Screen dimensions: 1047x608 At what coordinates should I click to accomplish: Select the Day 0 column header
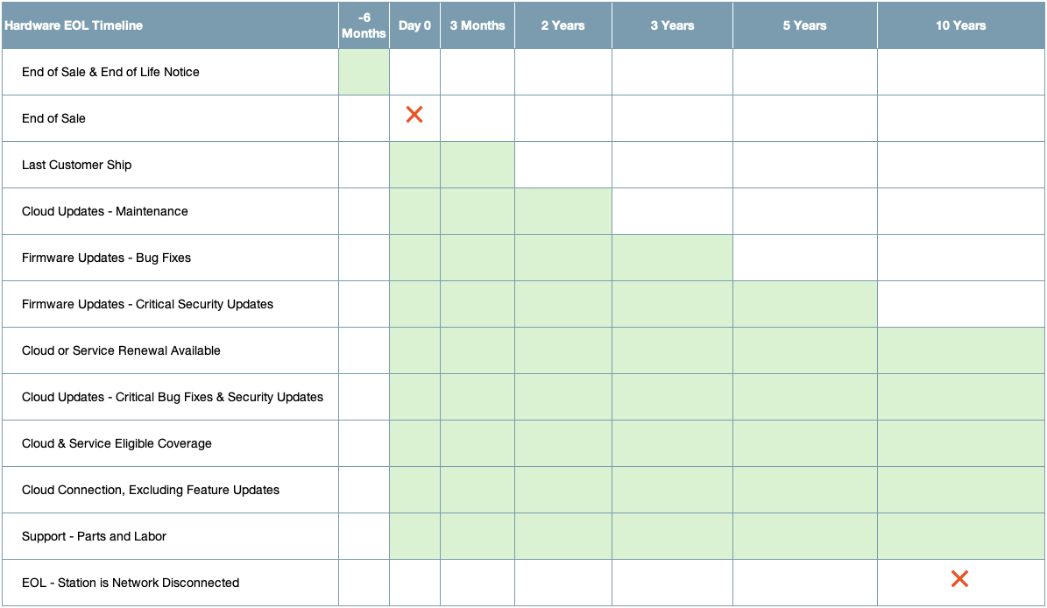(414, 25)
